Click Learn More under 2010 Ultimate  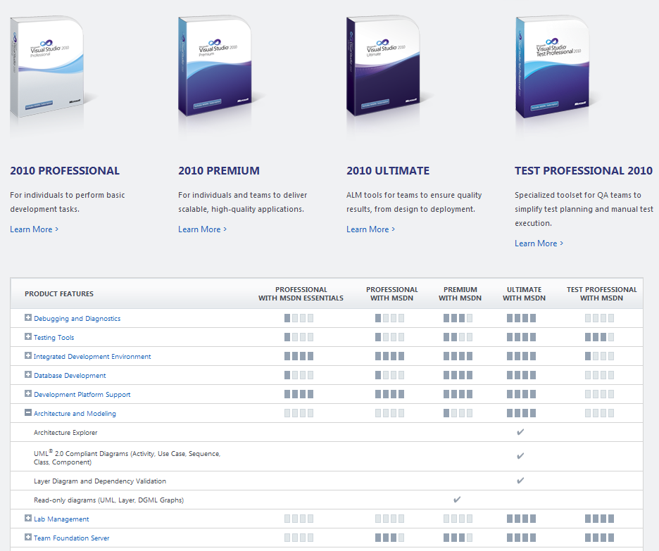(370, 229)
